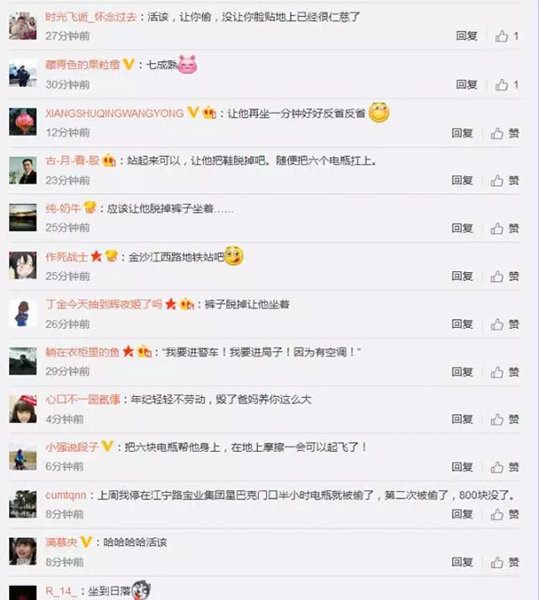
Task: Open the R_14_ username link
Action: (x=61, y=591)
